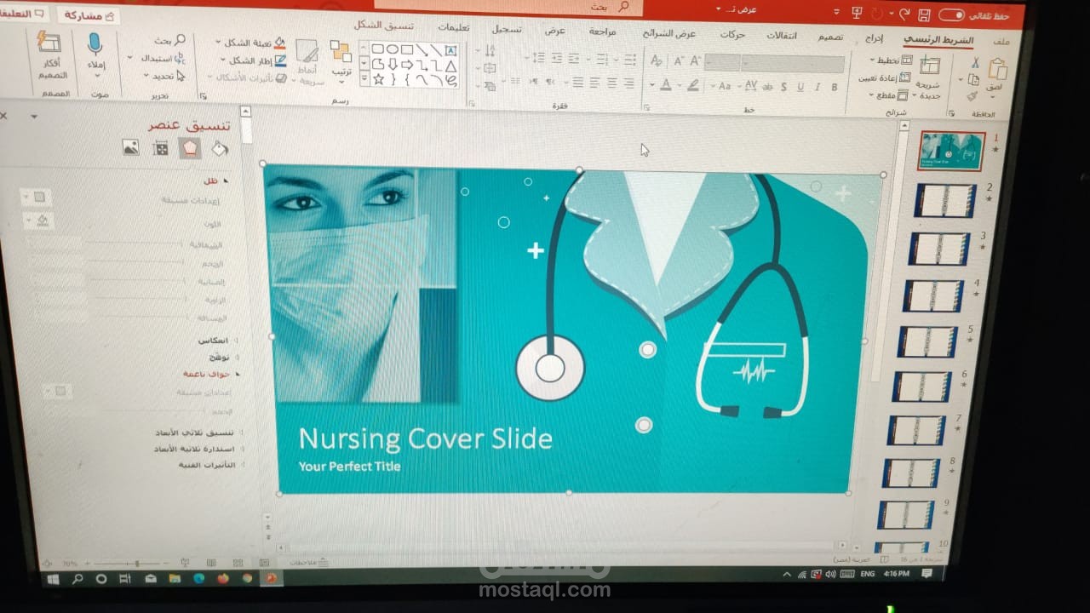Open the Picture tab icon in format pane
Screen dimensions: 1090x613
pyautogui.click(x=130, y=147)
